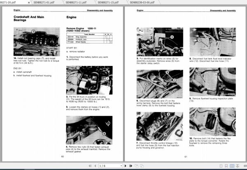Click the wiring harness plugs photo

pos(160,84)
